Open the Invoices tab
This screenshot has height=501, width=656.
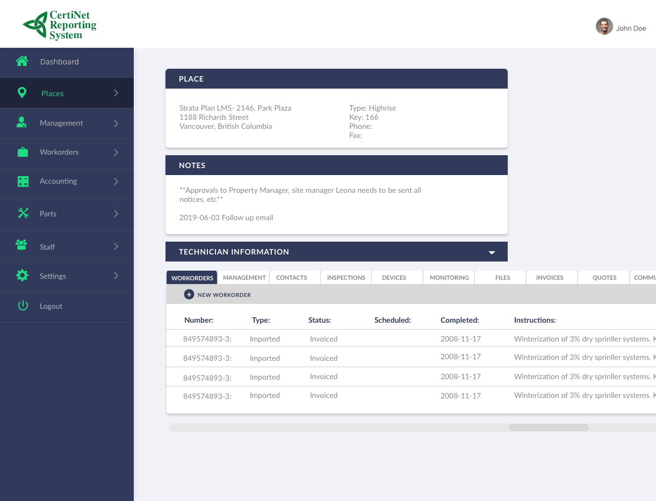(x=550, y=277)
